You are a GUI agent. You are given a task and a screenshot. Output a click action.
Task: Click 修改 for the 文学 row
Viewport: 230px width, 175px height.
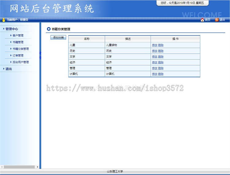[155, 57]
